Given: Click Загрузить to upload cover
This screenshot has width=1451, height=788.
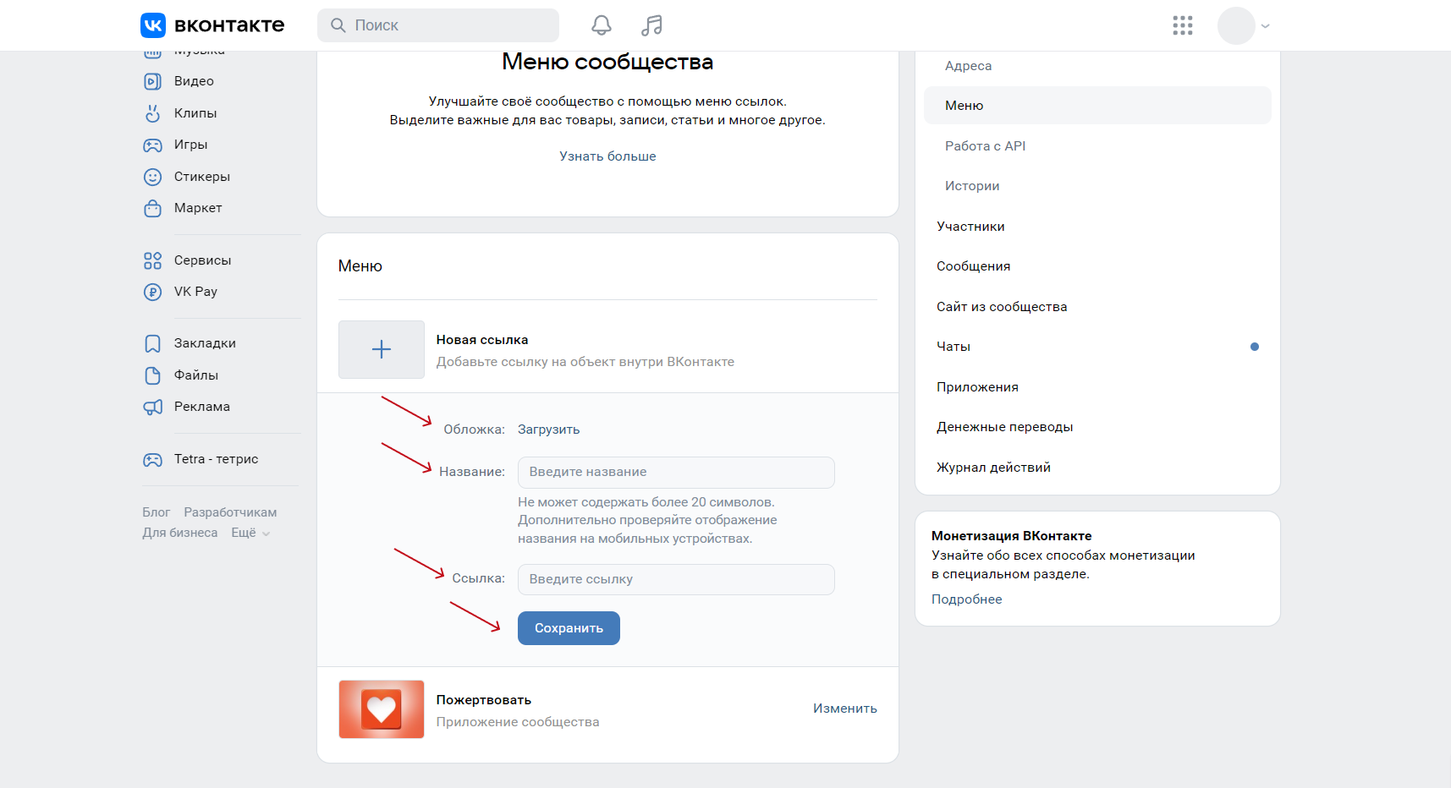Looking at the screenshot, I should point(548,430).
